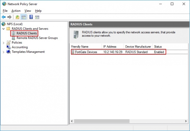Image resolution: width=190 pixels, height=131 pixels.
Task: Click the horizontal scrollbar right arrow
Action: tap(186, 121)
